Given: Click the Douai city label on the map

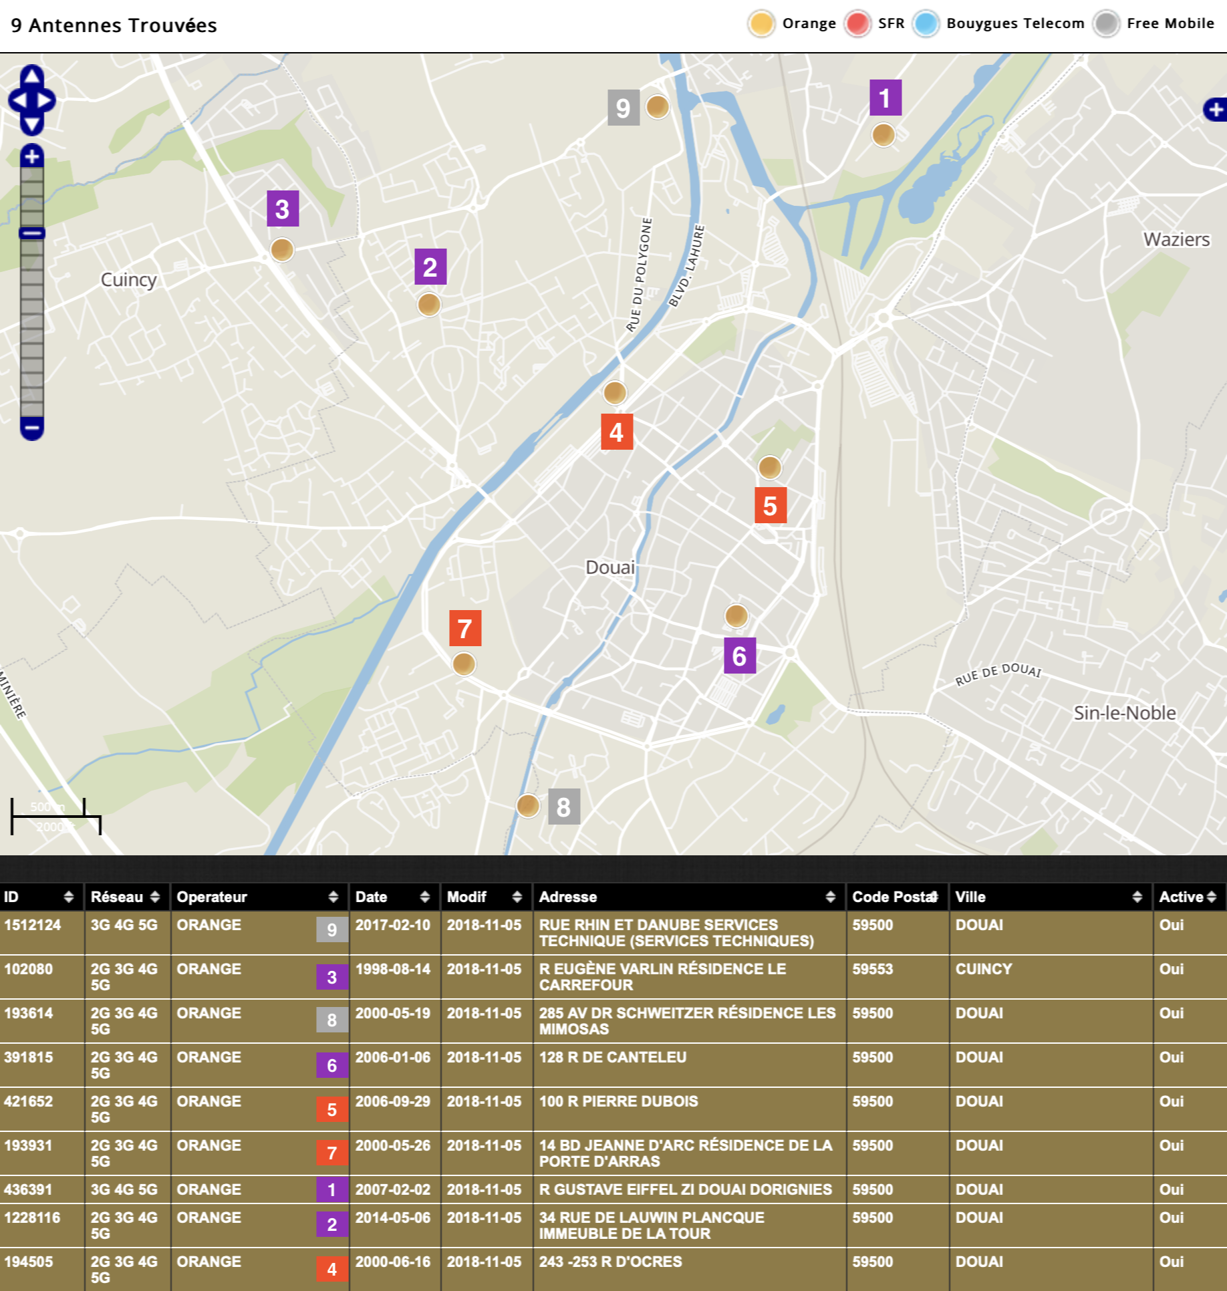Looking at the screenshot, I should 610,567.
